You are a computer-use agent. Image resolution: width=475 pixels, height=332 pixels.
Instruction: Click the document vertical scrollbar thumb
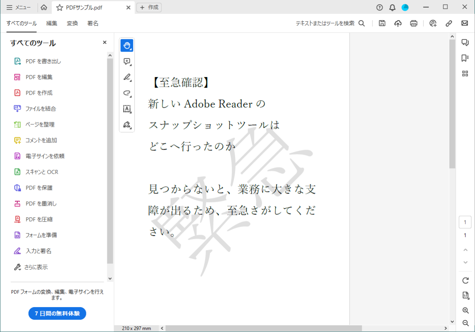[x=452, y=104]
